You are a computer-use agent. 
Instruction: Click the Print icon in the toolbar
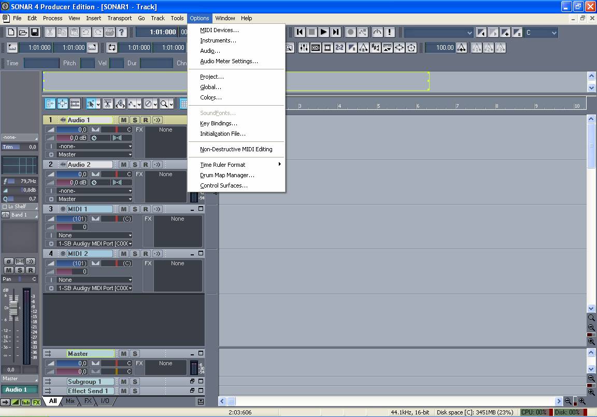click(x=110, y=32)
